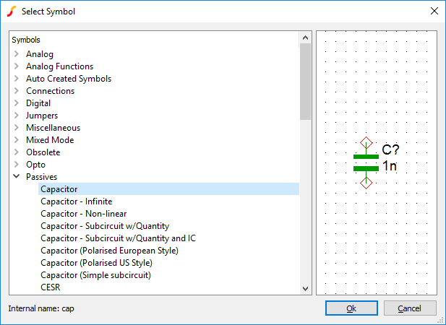Image resolution: width=446 pixels, height=325 pixels.
Task: Select Capacitor - Non-linear entry
Action: click(x=84, y=214)
